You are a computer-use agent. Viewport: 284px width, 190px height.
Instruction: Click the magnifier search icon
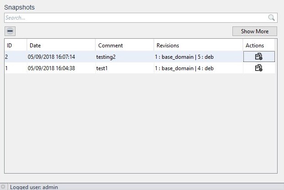(272, 18)
